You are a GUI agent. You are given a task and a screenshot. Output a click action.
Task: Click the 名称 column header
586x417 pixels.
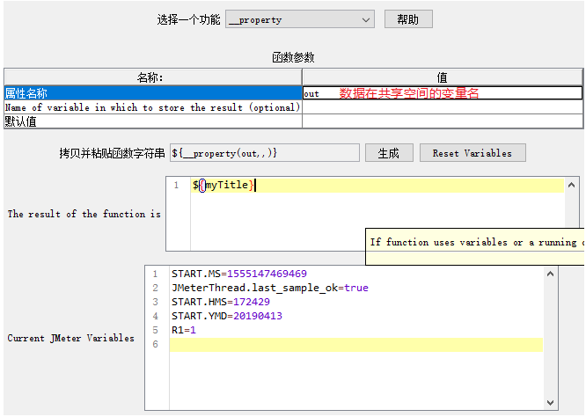click(x=152, y=77)
